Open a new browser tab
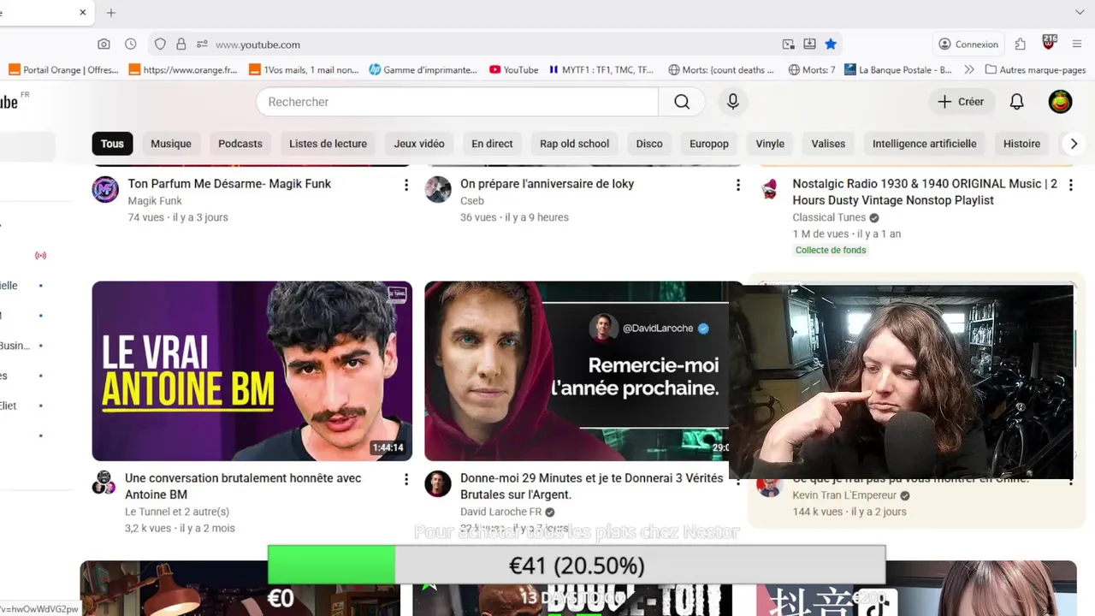Image resolution: width=1095 pixels, height=616 pixels. [110, 13]
